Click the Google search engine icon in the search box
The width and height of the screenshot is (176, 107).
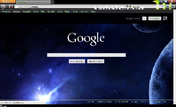click(x=129, y=7)
